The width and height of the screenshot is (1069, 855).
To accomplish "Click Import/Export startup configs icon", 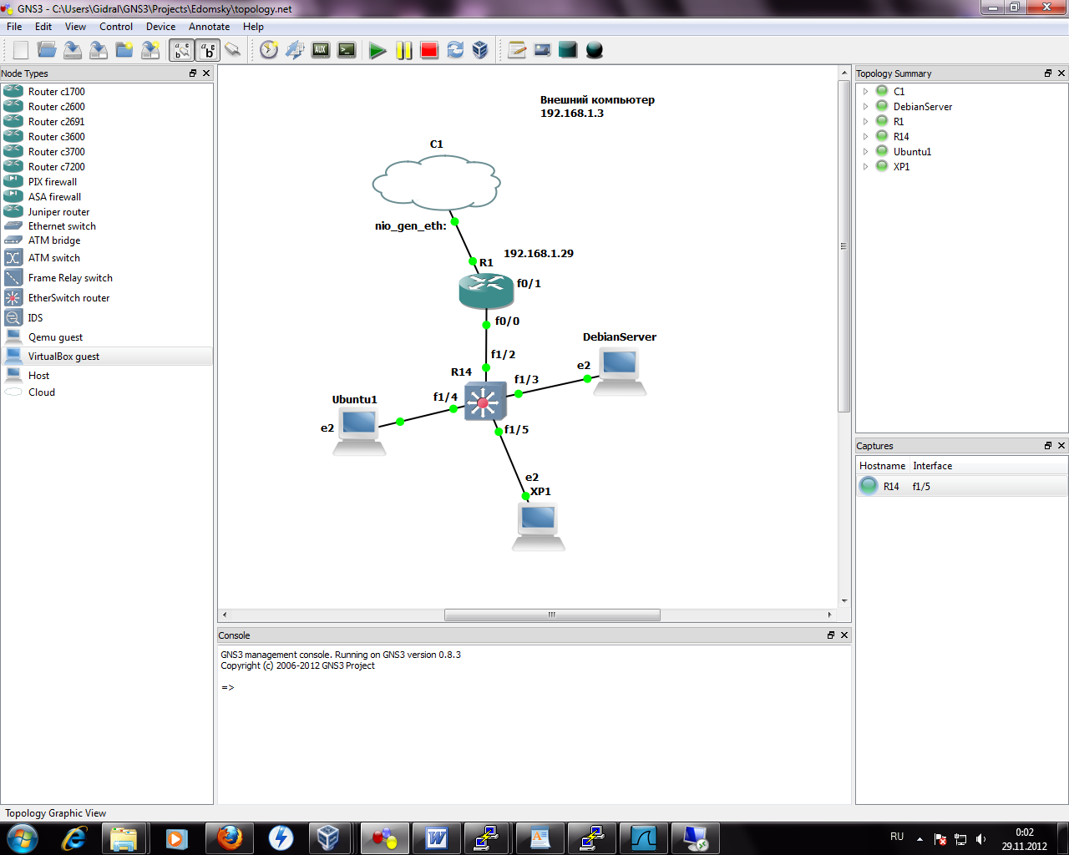I will pos(295,50).
